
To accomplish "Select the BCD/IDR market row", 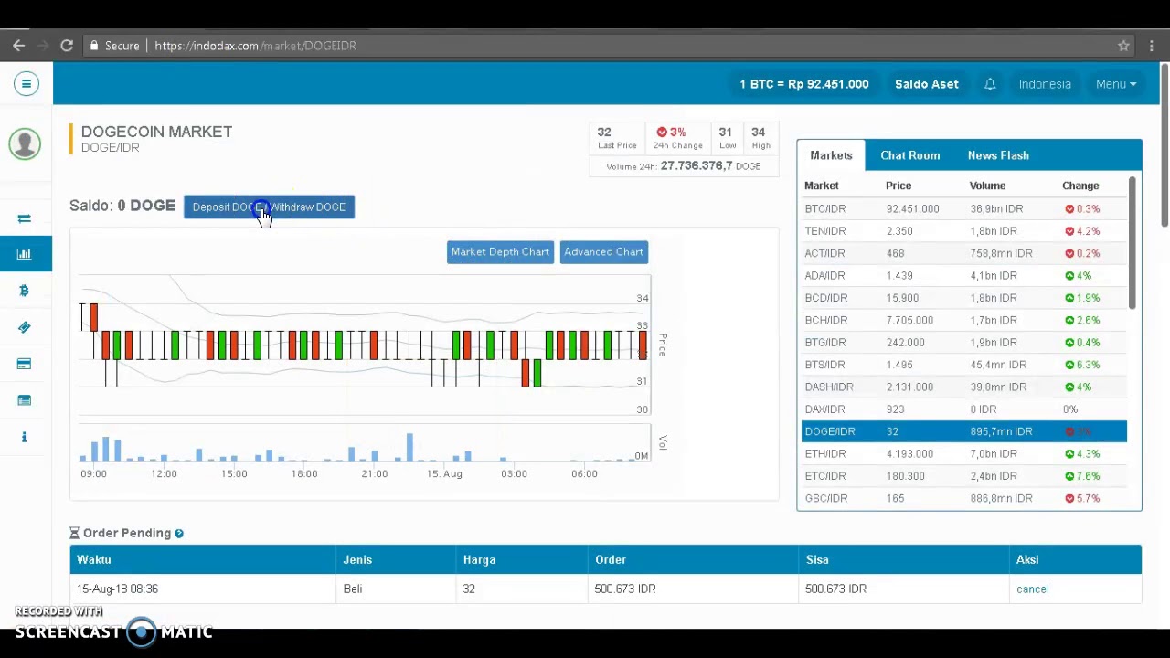I will click(x=964, y=298).
